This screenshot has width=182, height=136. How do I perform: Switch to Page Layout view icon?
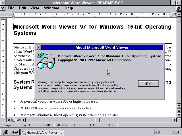pyautogui.click(x=14, y=120)
